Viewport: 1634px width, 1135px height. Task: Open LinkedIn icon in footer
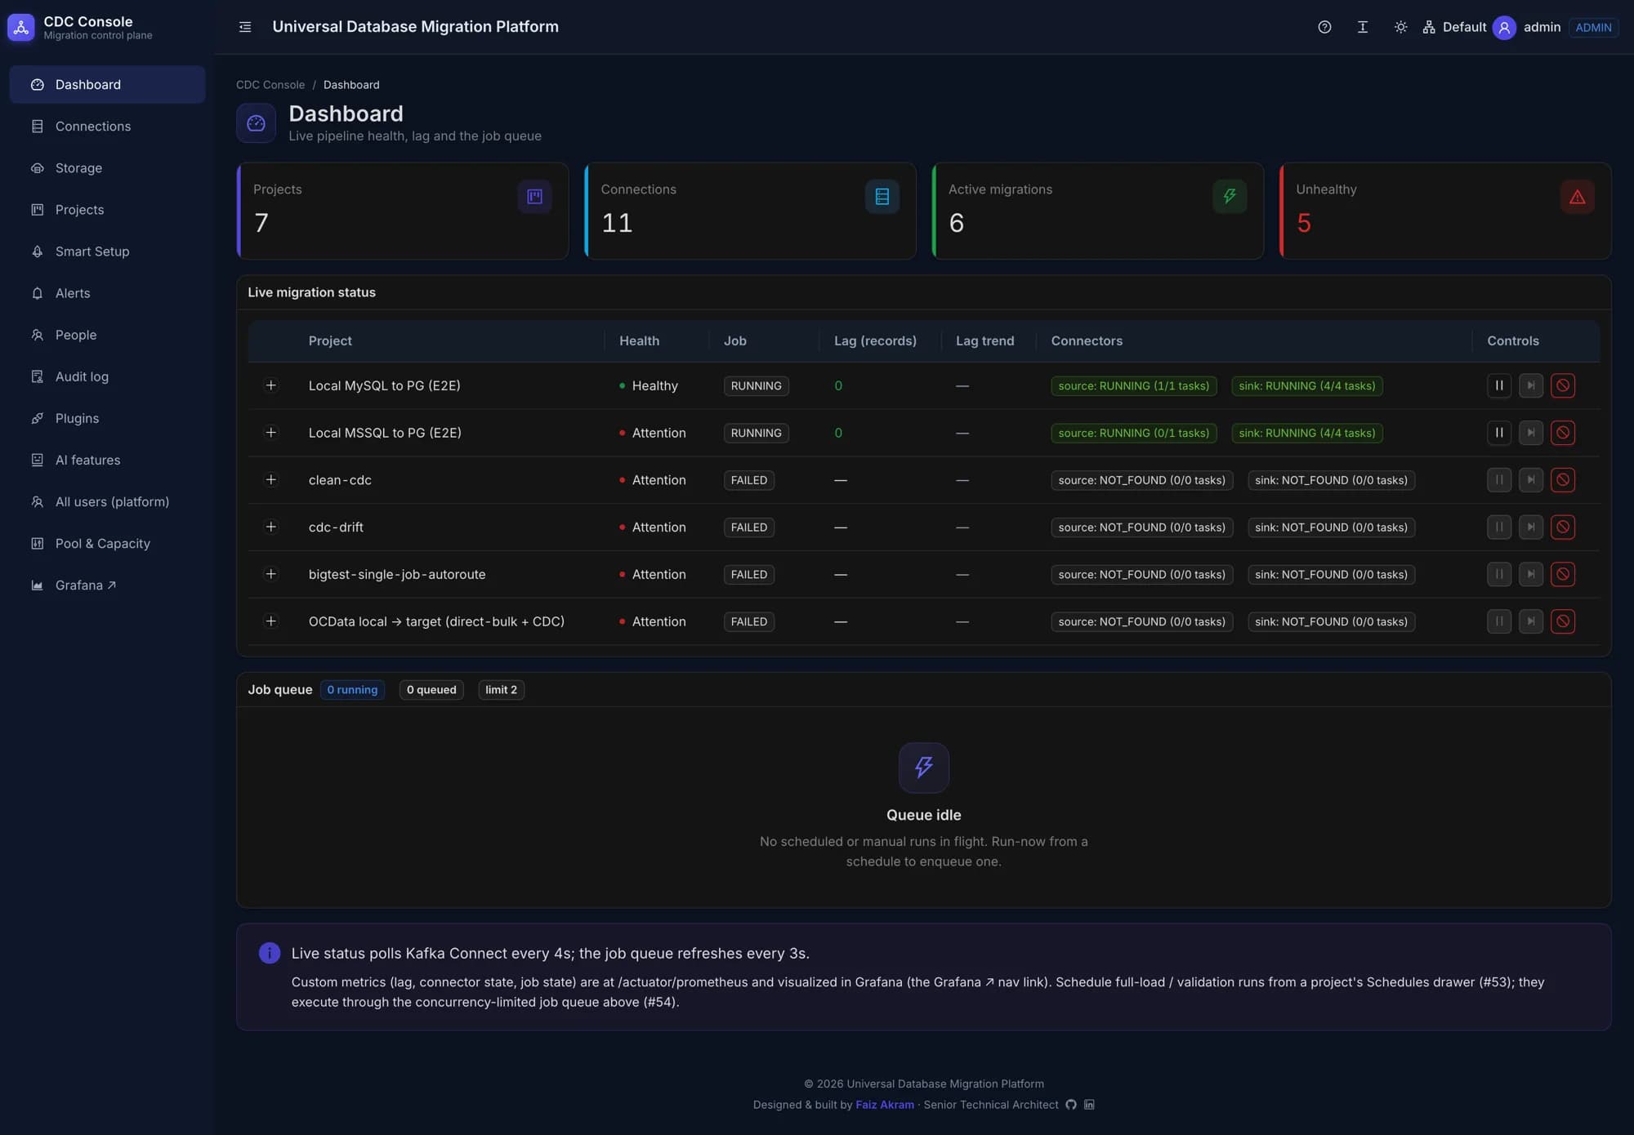pyautogui.click(x=1089, y=1105)
